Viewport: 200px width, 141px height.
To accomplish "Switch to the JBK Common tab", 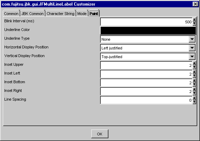I will 33,14.
